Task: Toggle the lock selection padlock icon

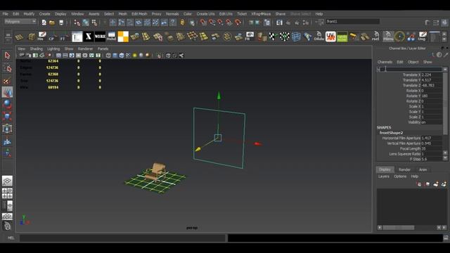Action: (182, 22)
